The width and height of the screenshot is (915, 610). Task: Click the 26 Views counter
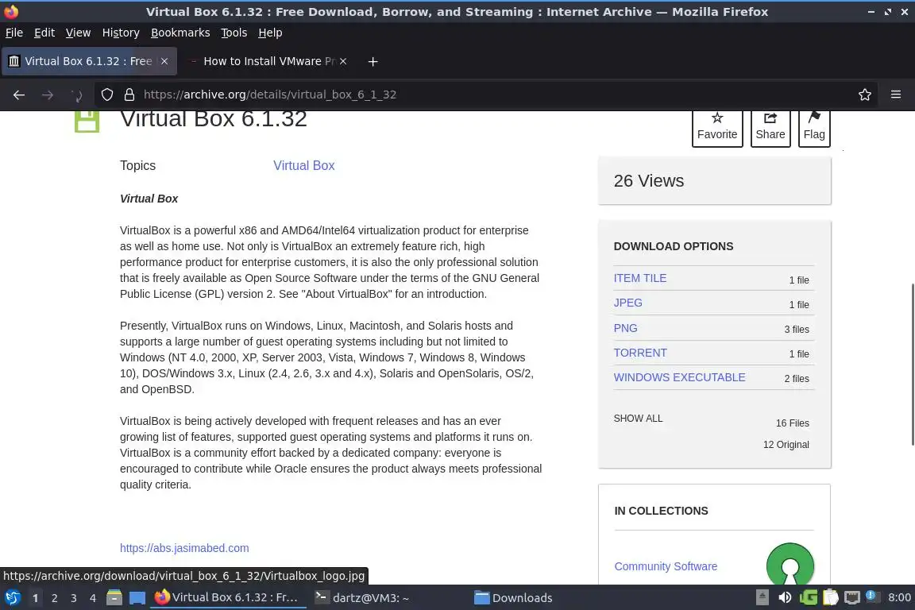click(x=649, y=181)
